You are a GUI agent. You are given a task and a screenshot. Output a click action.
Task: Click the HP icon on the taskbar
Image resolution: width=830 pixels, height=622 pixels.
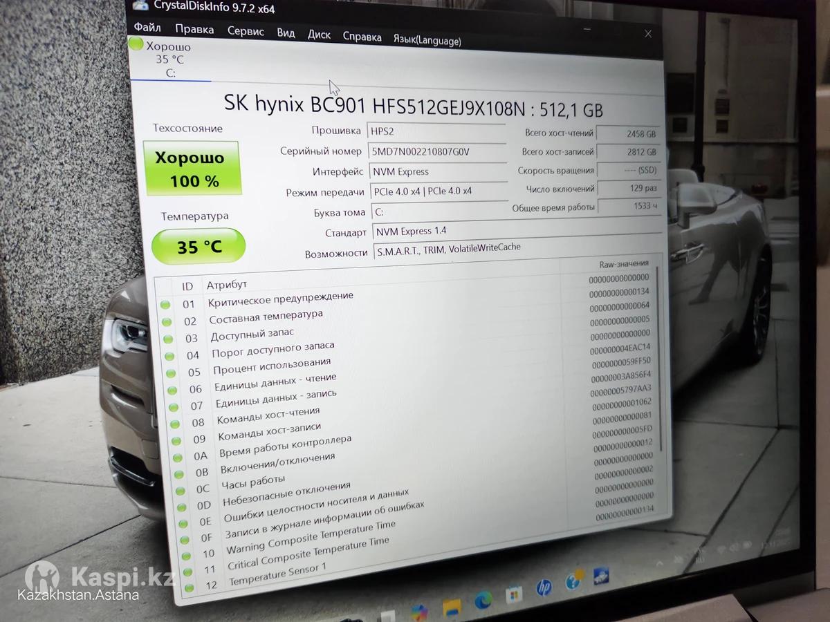544,588
